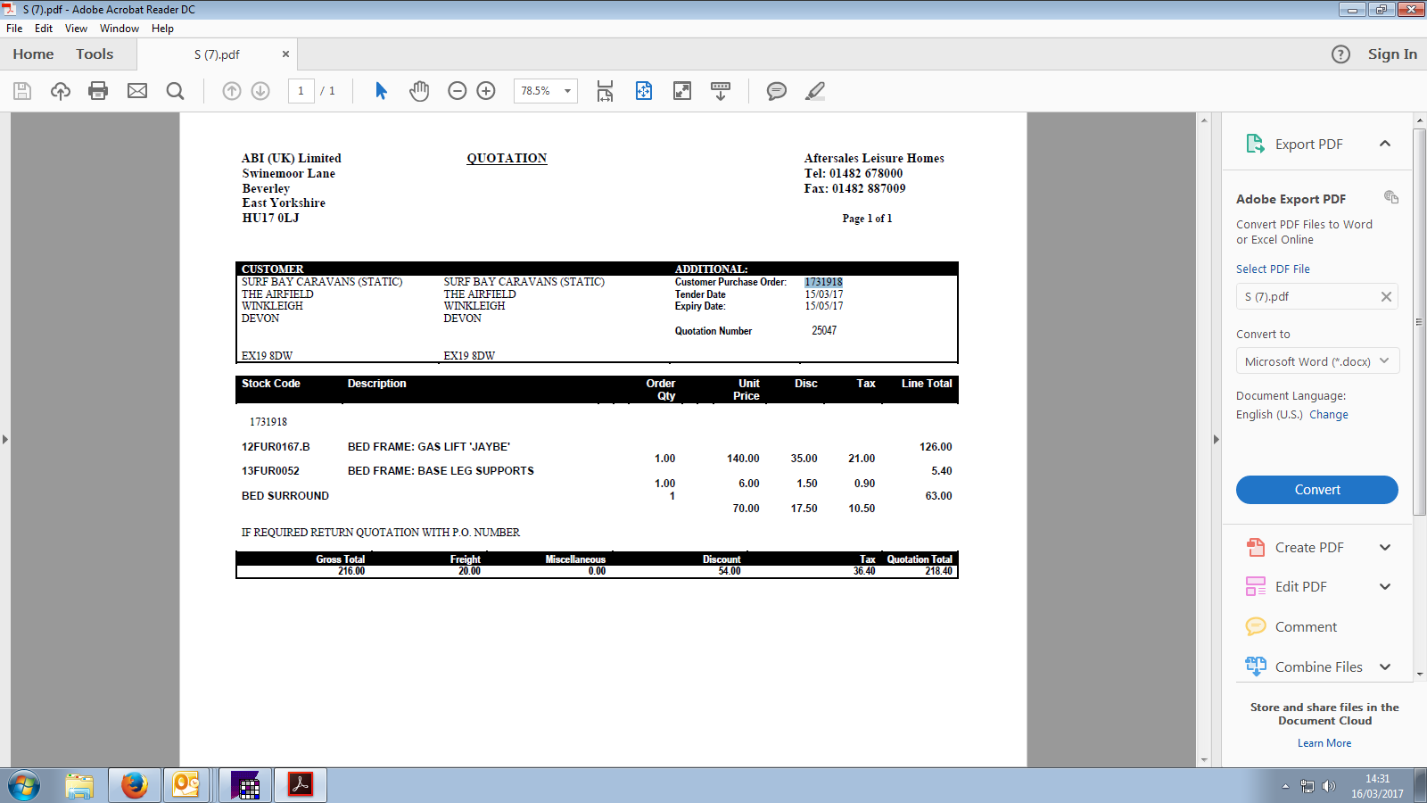The image size is (1427, 803).
Task: Collapse the Export PDF panel
Action: pyautogui.click(x=1384, y=144)
